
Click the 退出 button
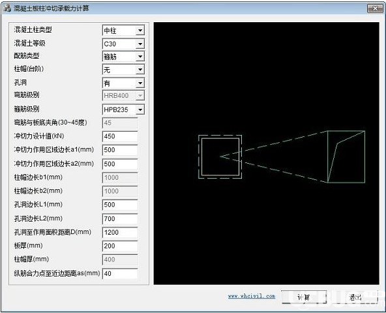[355, 297]
